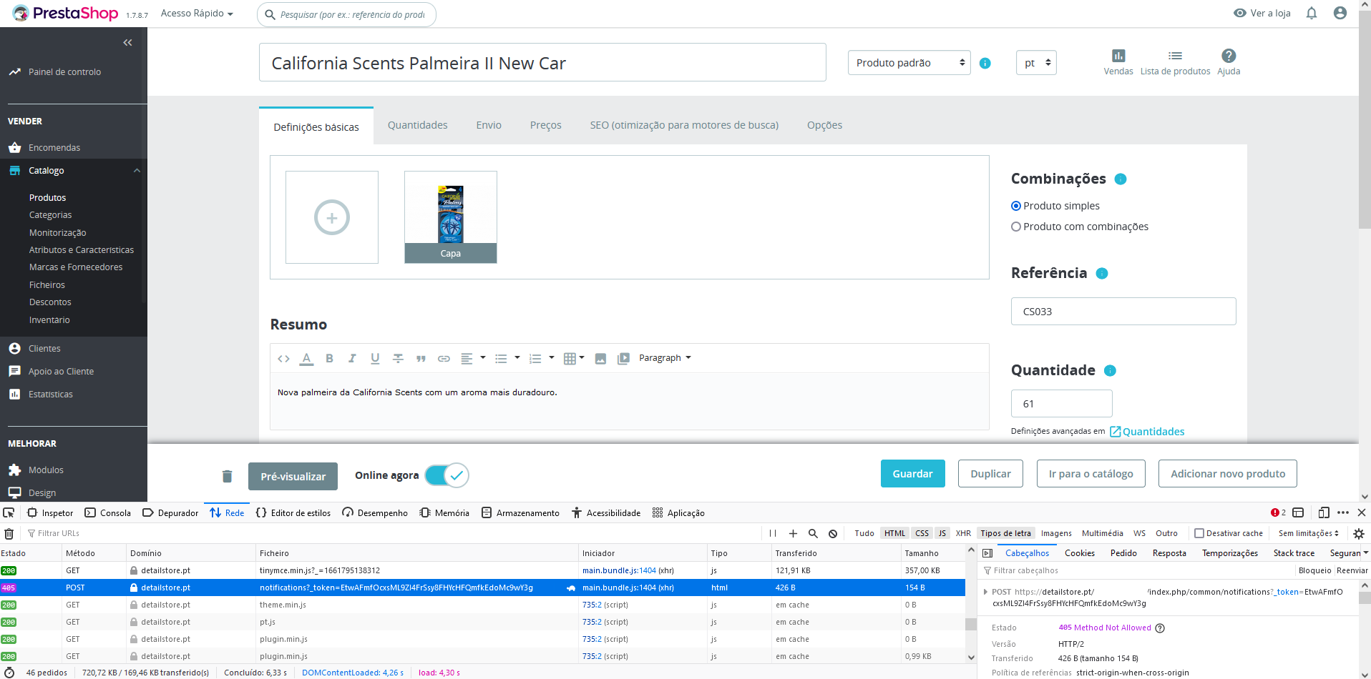Image resolution: width=1371 pixels, height=679 pixels.
Task: Toggle the HTML request filter
Action: click(894, 533)
